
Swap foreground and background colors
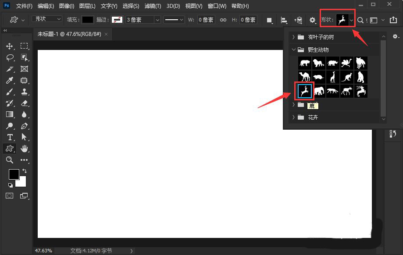point(24,170)
